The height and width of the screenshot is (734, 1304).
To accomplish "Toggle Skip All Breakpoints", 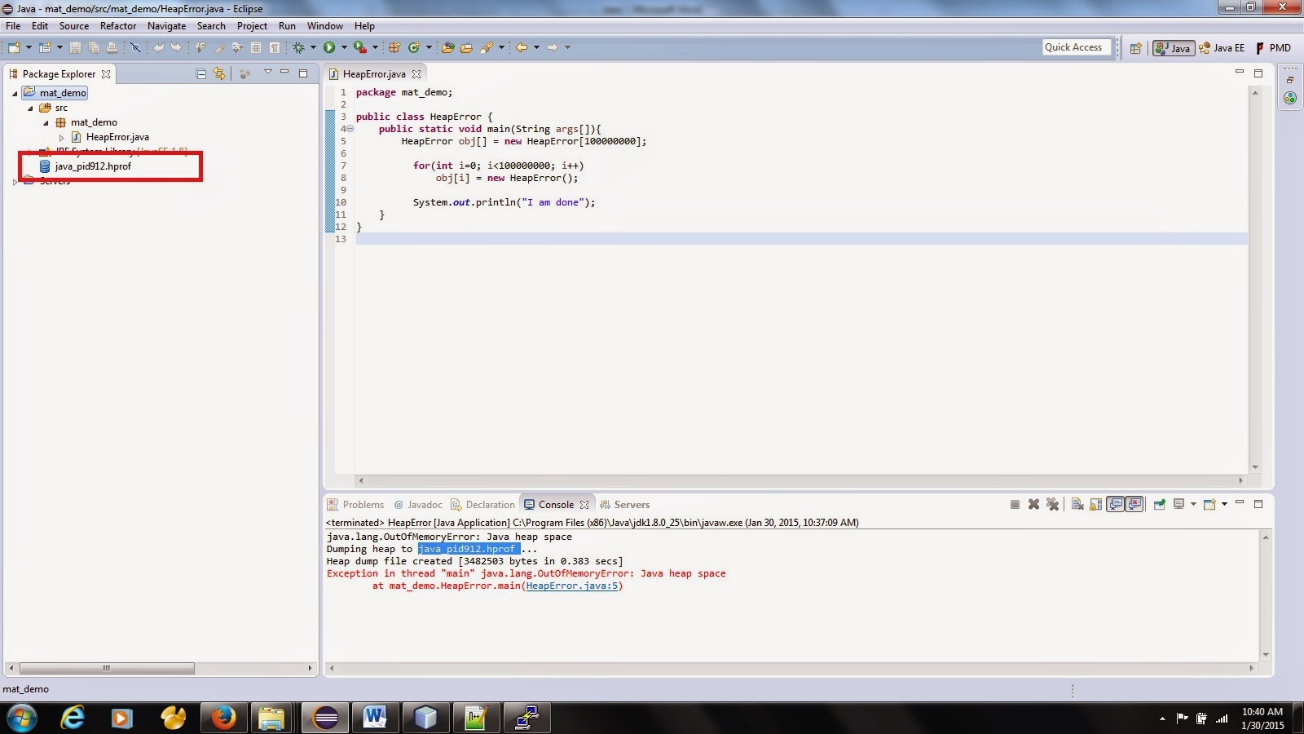I will tap(135, 47).
